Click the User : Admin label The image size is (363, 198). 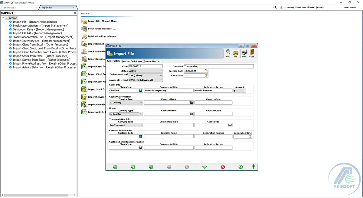click(x=350, y=8)
